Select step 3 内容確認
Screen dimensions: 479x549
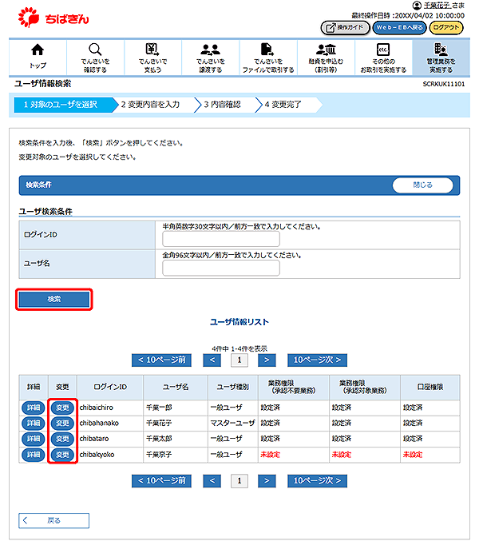[x=226, y=105]
